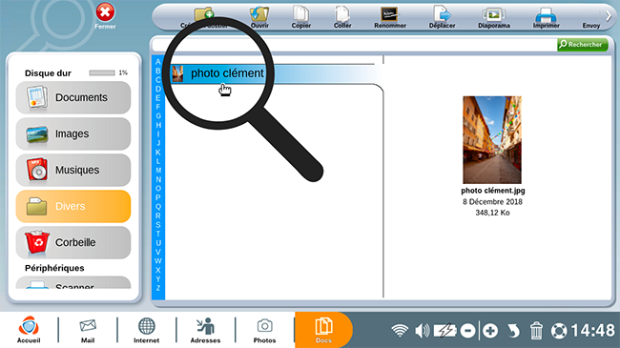
Task: Open the Corbeille trash folder
Action: tap(73, 242)
